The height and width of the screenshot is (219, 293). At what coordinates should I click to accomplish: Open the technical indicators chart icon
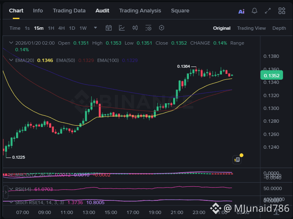pos(122,28)
